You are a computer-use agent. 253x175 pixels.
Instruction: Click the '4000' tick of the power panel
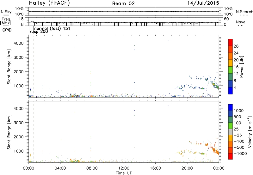pyautogui.click(x=19, y=43)
